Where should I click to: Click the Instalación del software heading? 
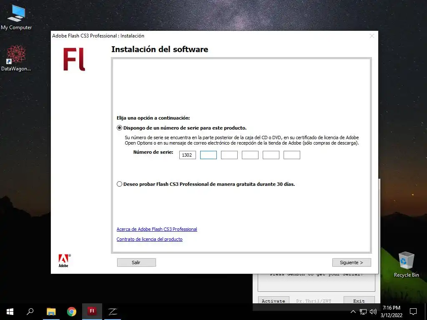160,49
